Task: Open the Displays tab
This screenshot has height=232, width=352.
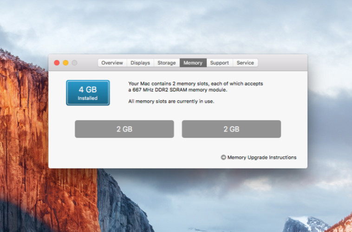Action: [140, 63]
